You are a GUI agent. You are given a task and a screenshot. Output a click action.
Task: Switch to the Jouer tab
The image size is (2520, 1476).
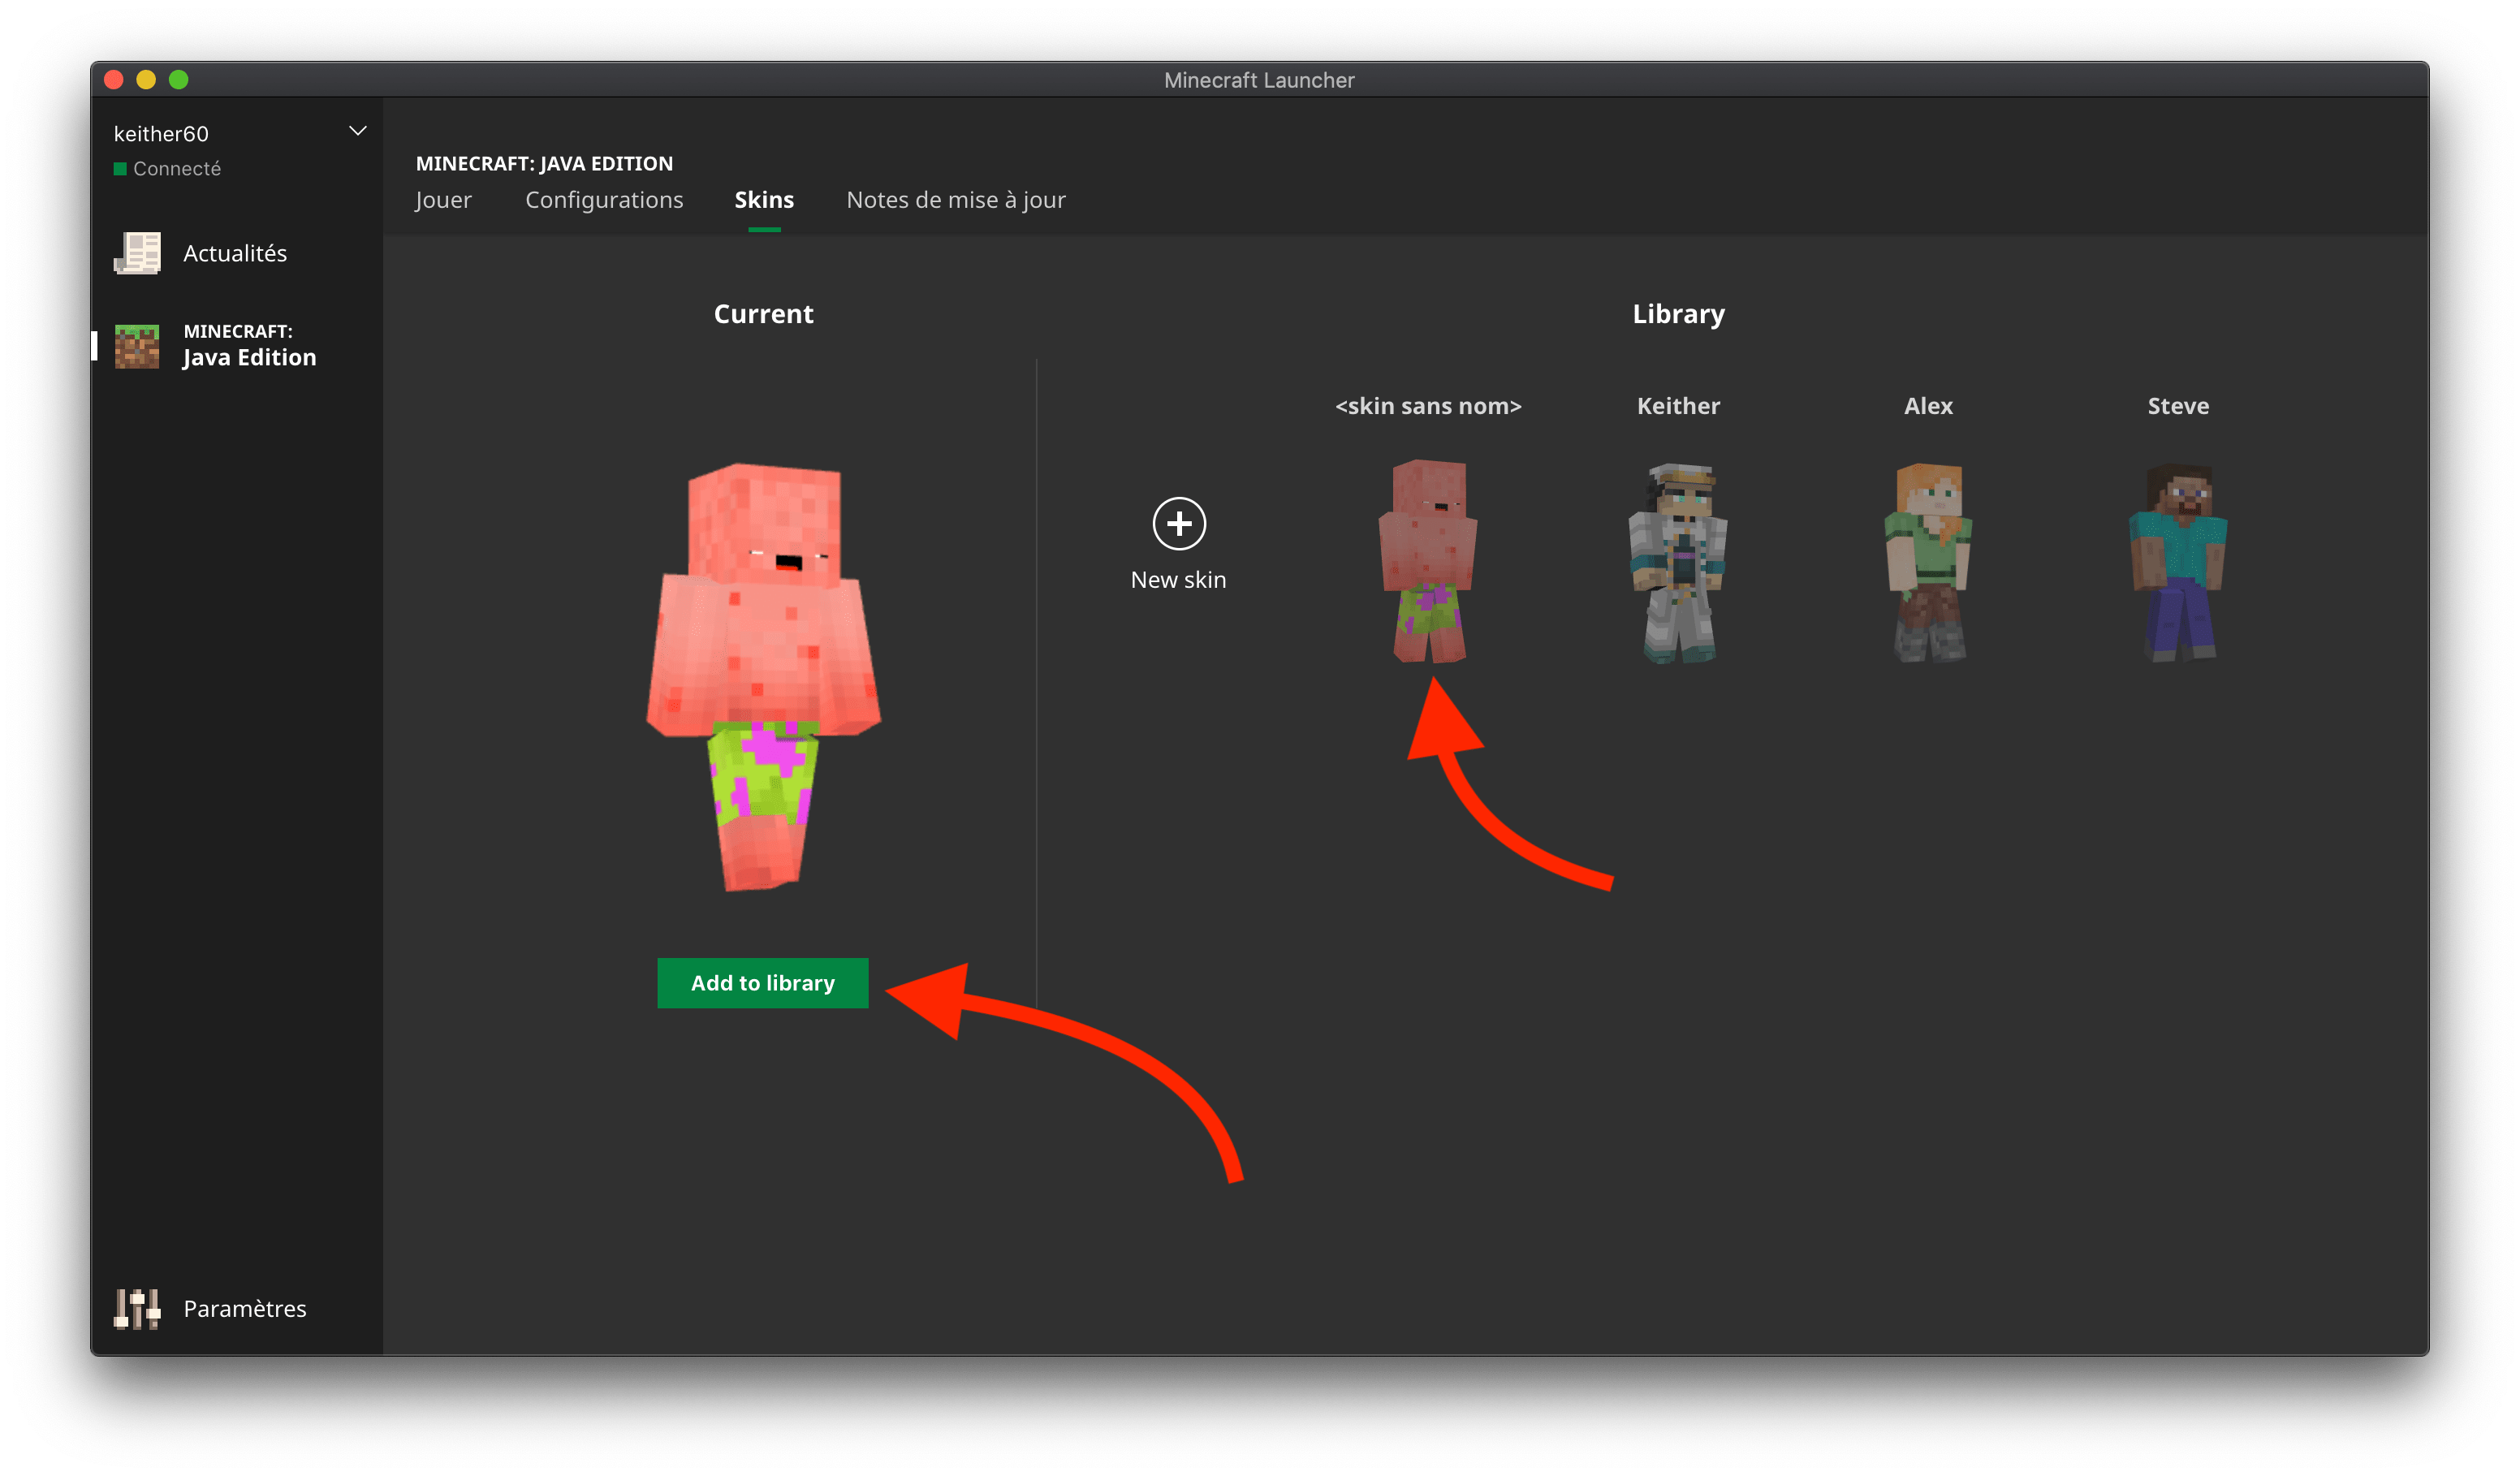[443, 200]
